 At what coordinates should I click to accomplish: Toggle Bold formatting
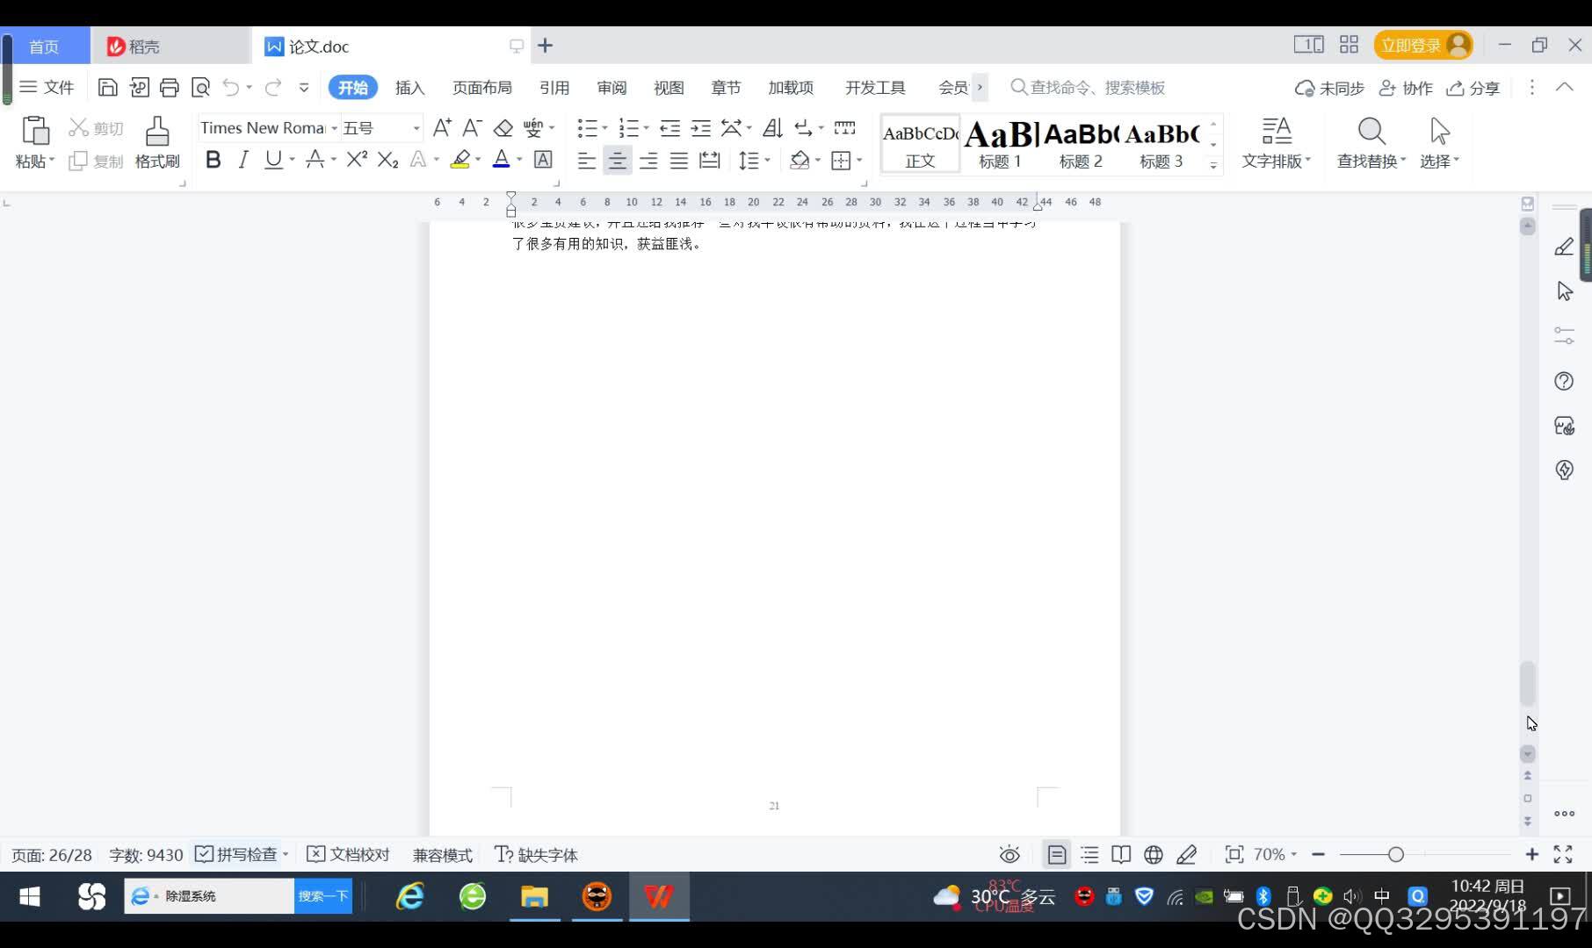[213, 159]
